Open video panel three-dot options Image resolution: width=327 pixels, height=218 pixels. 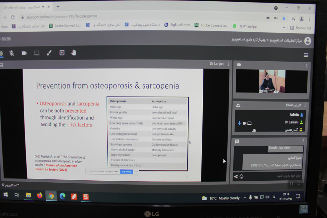coord(306,66)
